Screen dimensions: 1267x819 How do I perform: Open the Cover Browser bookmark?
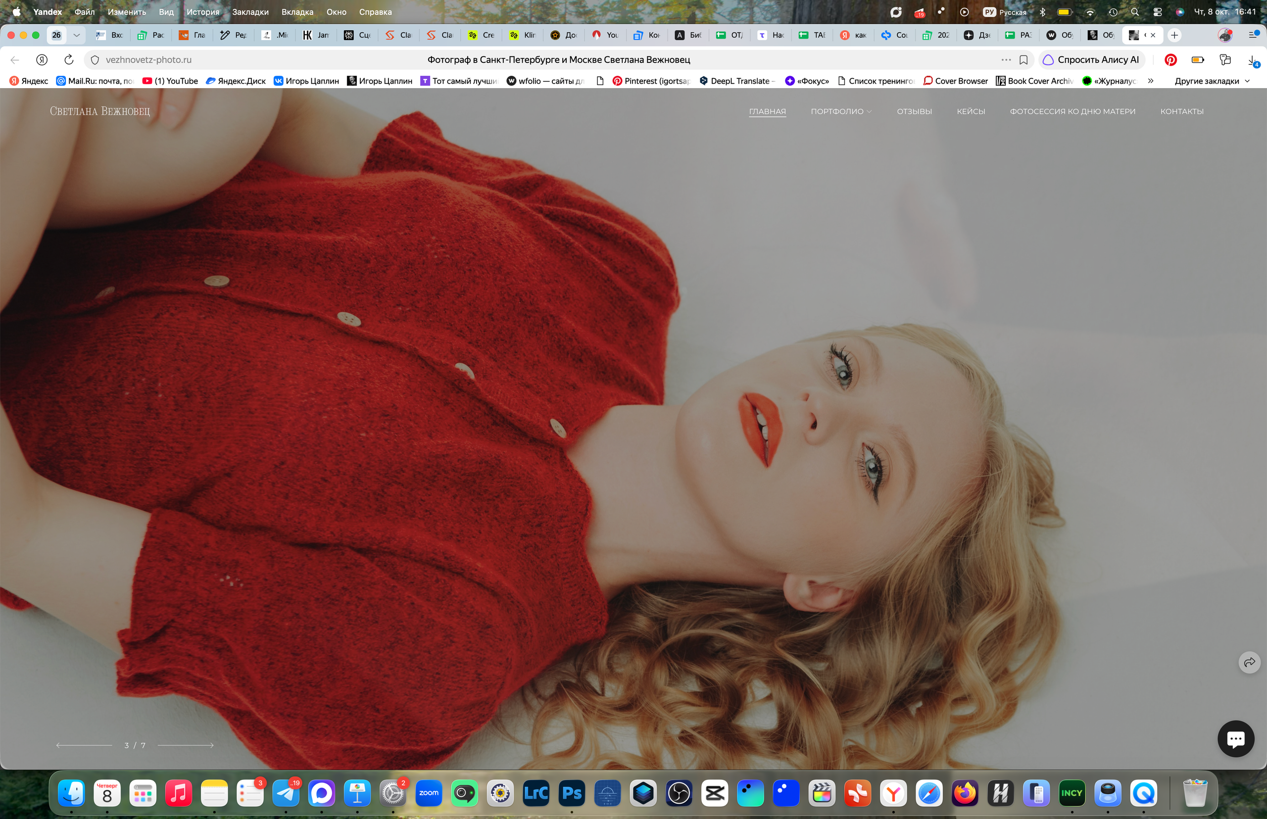955,81
